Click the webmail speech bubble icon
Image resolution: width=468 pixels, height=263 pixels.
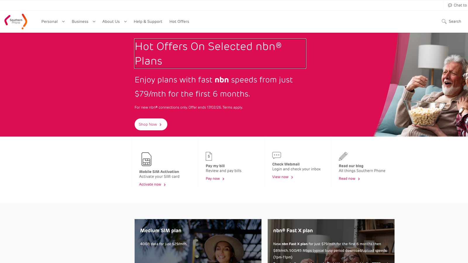click(276, 155)
